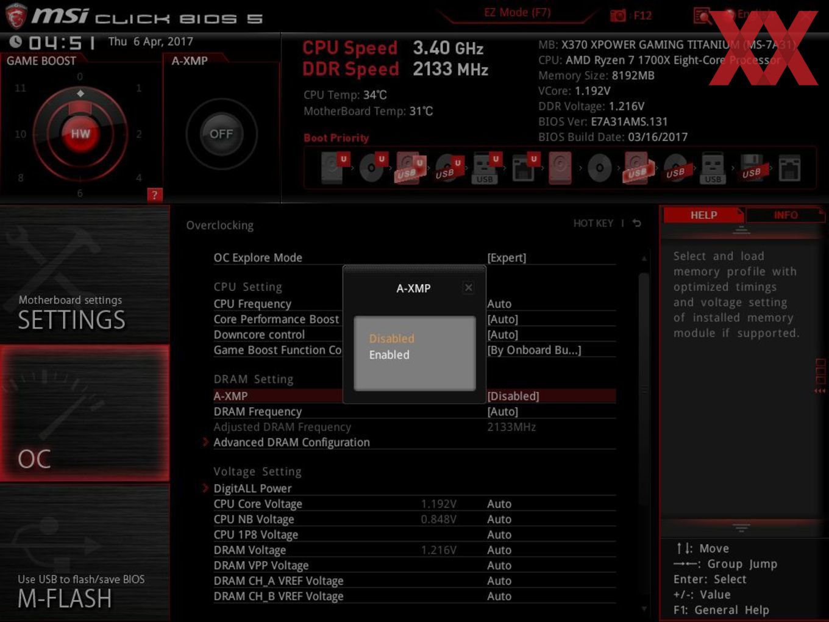Click the settings list vertical scrollbar
This screenshot has width=829, height=622.
(x=644, y=390)
